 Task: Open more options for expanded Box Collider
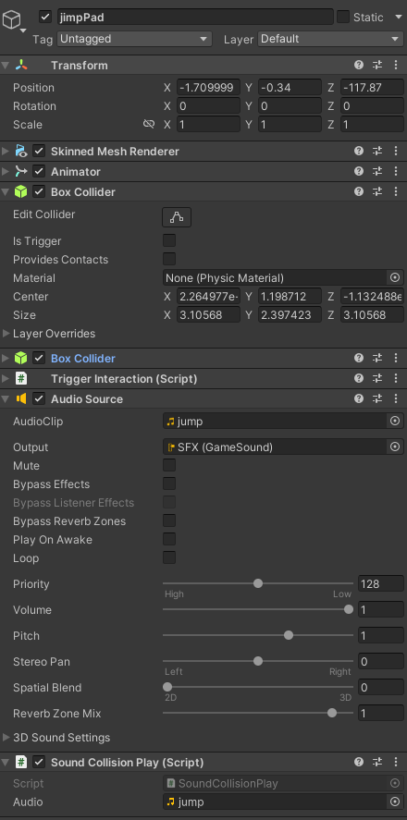[396, 192]
